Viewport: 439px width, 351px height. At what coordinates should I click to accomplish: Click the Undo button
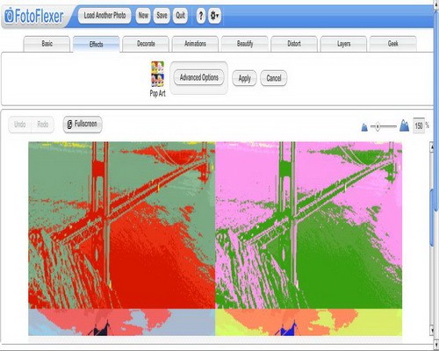[20, 125]
